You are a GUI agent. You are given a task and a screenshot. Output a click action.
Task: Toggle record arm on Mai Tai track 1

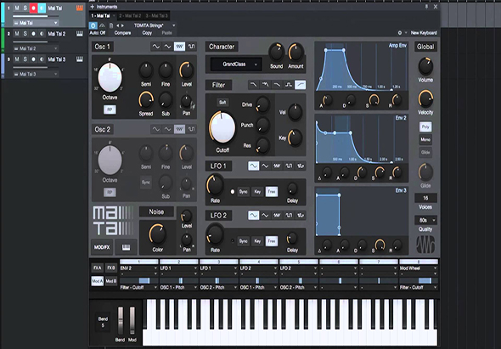click(33, 8)
